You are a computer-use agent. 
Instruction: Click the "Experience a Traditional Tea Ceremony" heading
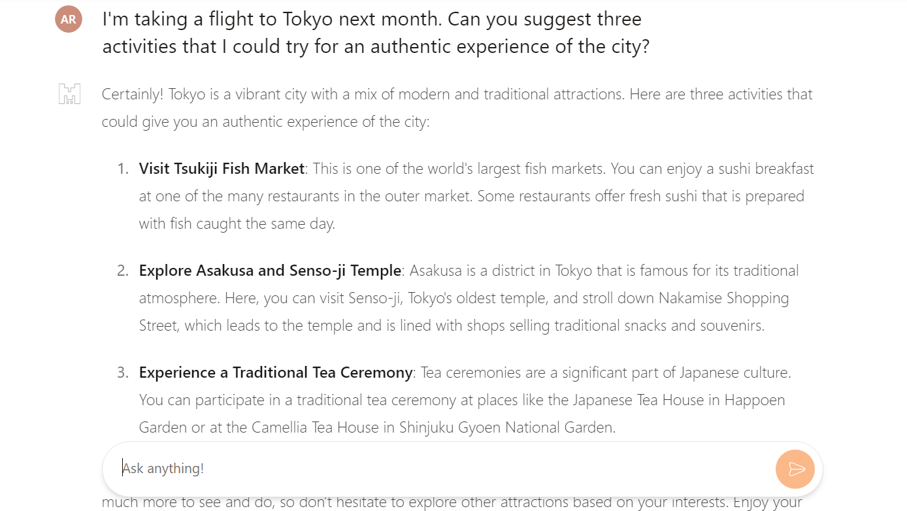pos(275,372)
